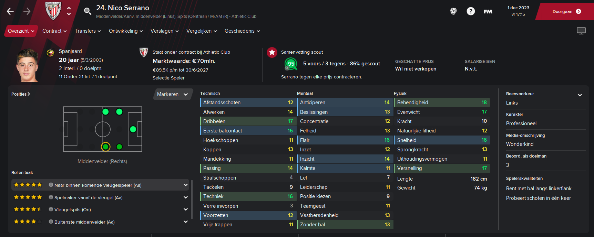The image size is (594, 237).
Task: Click the monitor display icon
Action: coord(581,31)
